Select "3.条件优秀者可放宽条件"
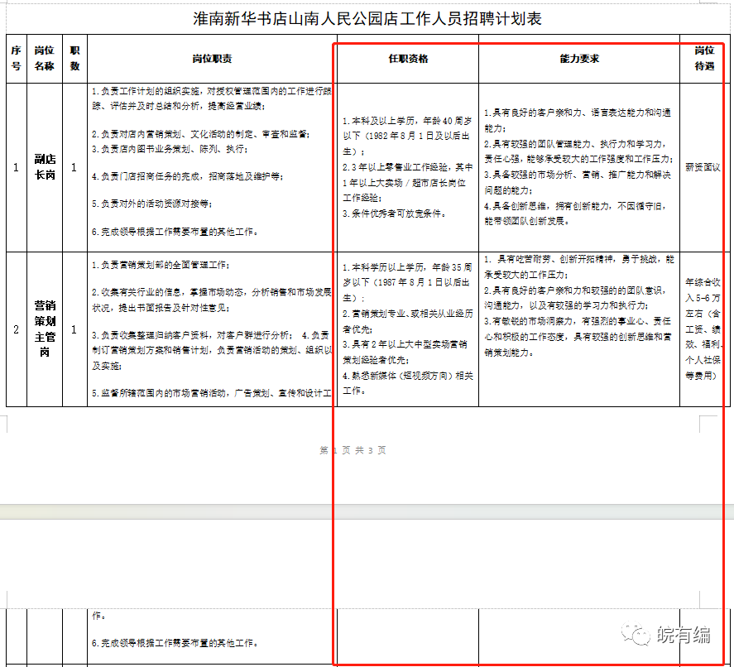This screenshot has width=734, height=667. [x=394, y=214]
